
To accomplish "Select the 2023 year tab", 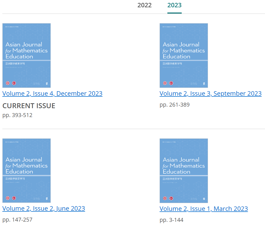I will tap(174, 5).
